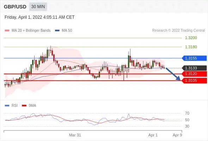Open the Research © 2022 Trading Central credit
Image resolution: width=208 pixels, height=141 pixels.
(178, 31)
